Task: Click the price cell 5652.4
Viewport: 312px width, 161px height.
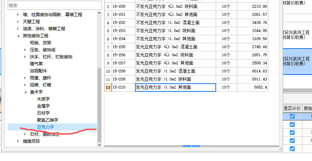Action: click(x=252, y=87)
